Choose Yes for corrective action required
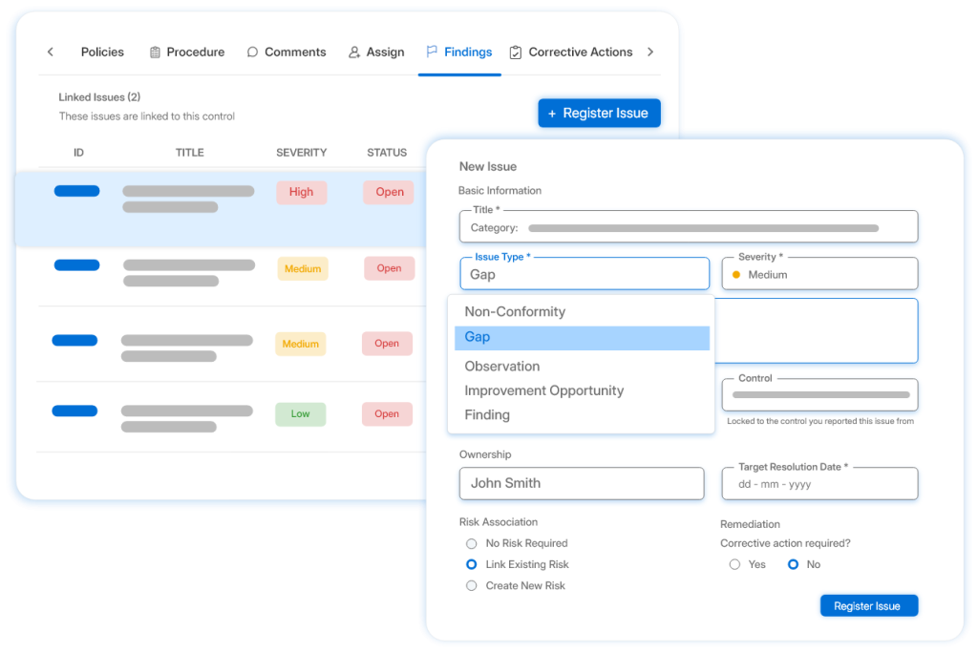This screenshot has width=978, height=653. click(734, 564)
